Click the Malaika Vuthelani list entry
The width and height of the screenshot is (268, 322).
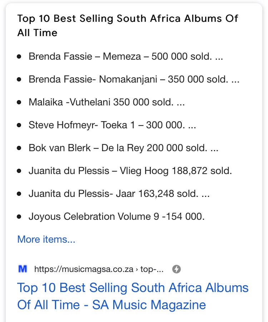tap(107, 102)
